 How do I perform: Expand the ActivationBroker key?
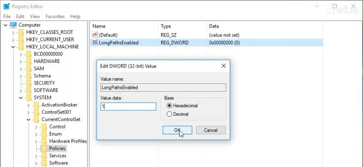(29, 105)
